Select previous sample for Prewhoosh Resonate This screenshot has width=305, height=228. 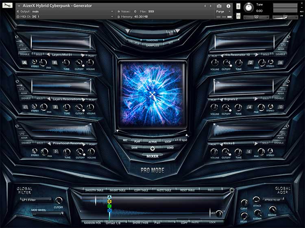pos(49,143)
